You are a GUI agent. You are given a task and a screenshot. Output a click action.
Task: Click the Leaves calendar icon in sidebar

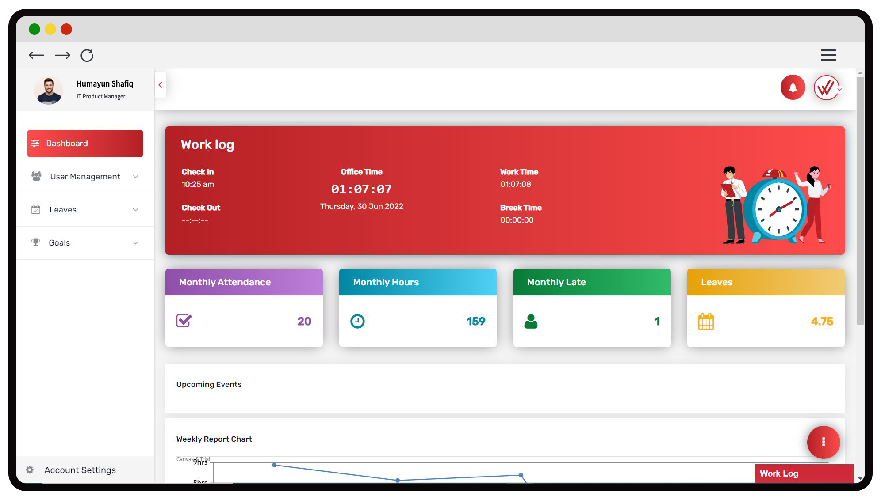tap(36, 209)
